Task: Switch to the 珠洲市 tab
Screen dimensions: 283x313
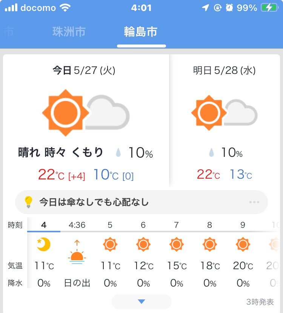Action: 69,32
